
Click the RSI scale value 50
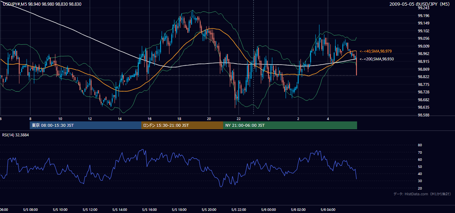[x=420, y=166]
